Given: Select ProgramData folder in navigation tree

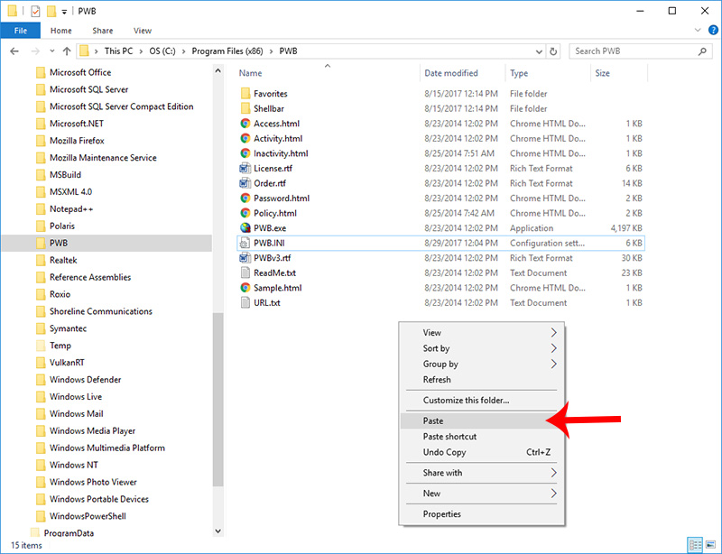Looking at the screenshot, I should (x=69, y=533).
